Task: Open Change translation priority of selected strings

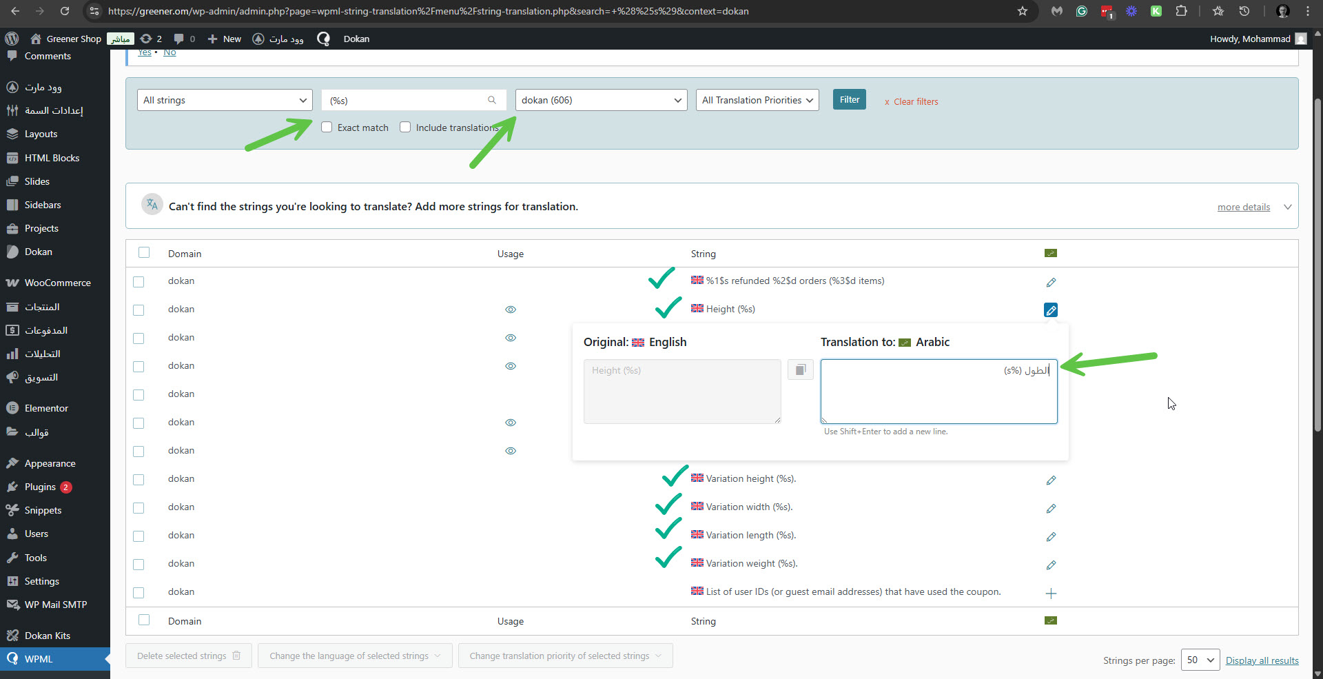Action: pos(566,656)
